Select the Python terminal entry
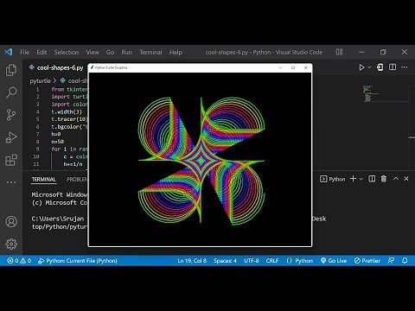Viewport: 415px width, 311px height. click(333, 179)
